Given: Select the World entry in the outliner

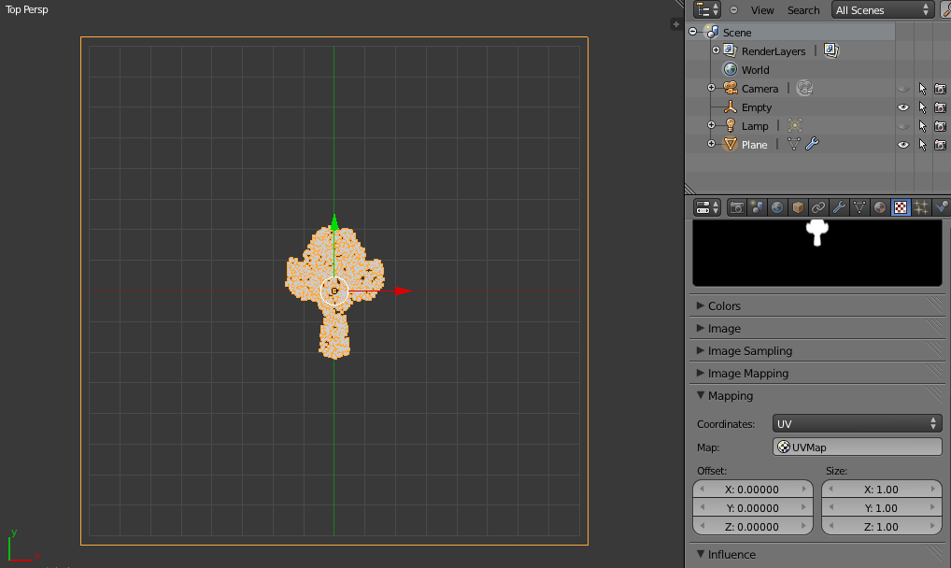Looking at the screenshot, I should 755,70.
